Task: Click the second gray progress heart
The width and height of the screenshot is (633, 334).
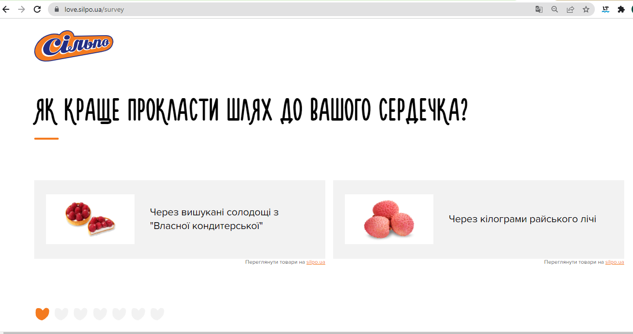Action: 61,314
